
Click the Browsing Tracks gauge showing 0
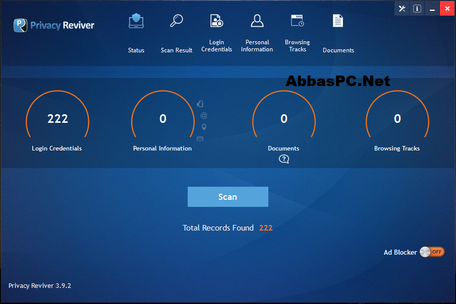[397, 115]
